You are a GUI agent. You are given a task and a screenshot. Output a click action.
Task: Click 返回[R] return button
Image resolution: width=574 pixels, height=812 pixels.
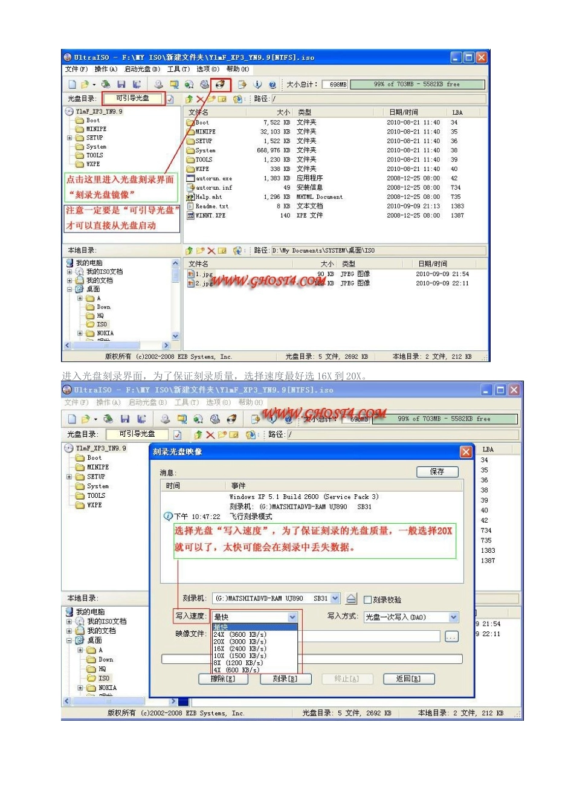[408, 679]
